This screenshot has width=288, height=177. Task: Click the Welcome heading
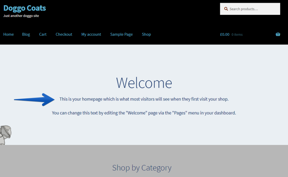144,82
